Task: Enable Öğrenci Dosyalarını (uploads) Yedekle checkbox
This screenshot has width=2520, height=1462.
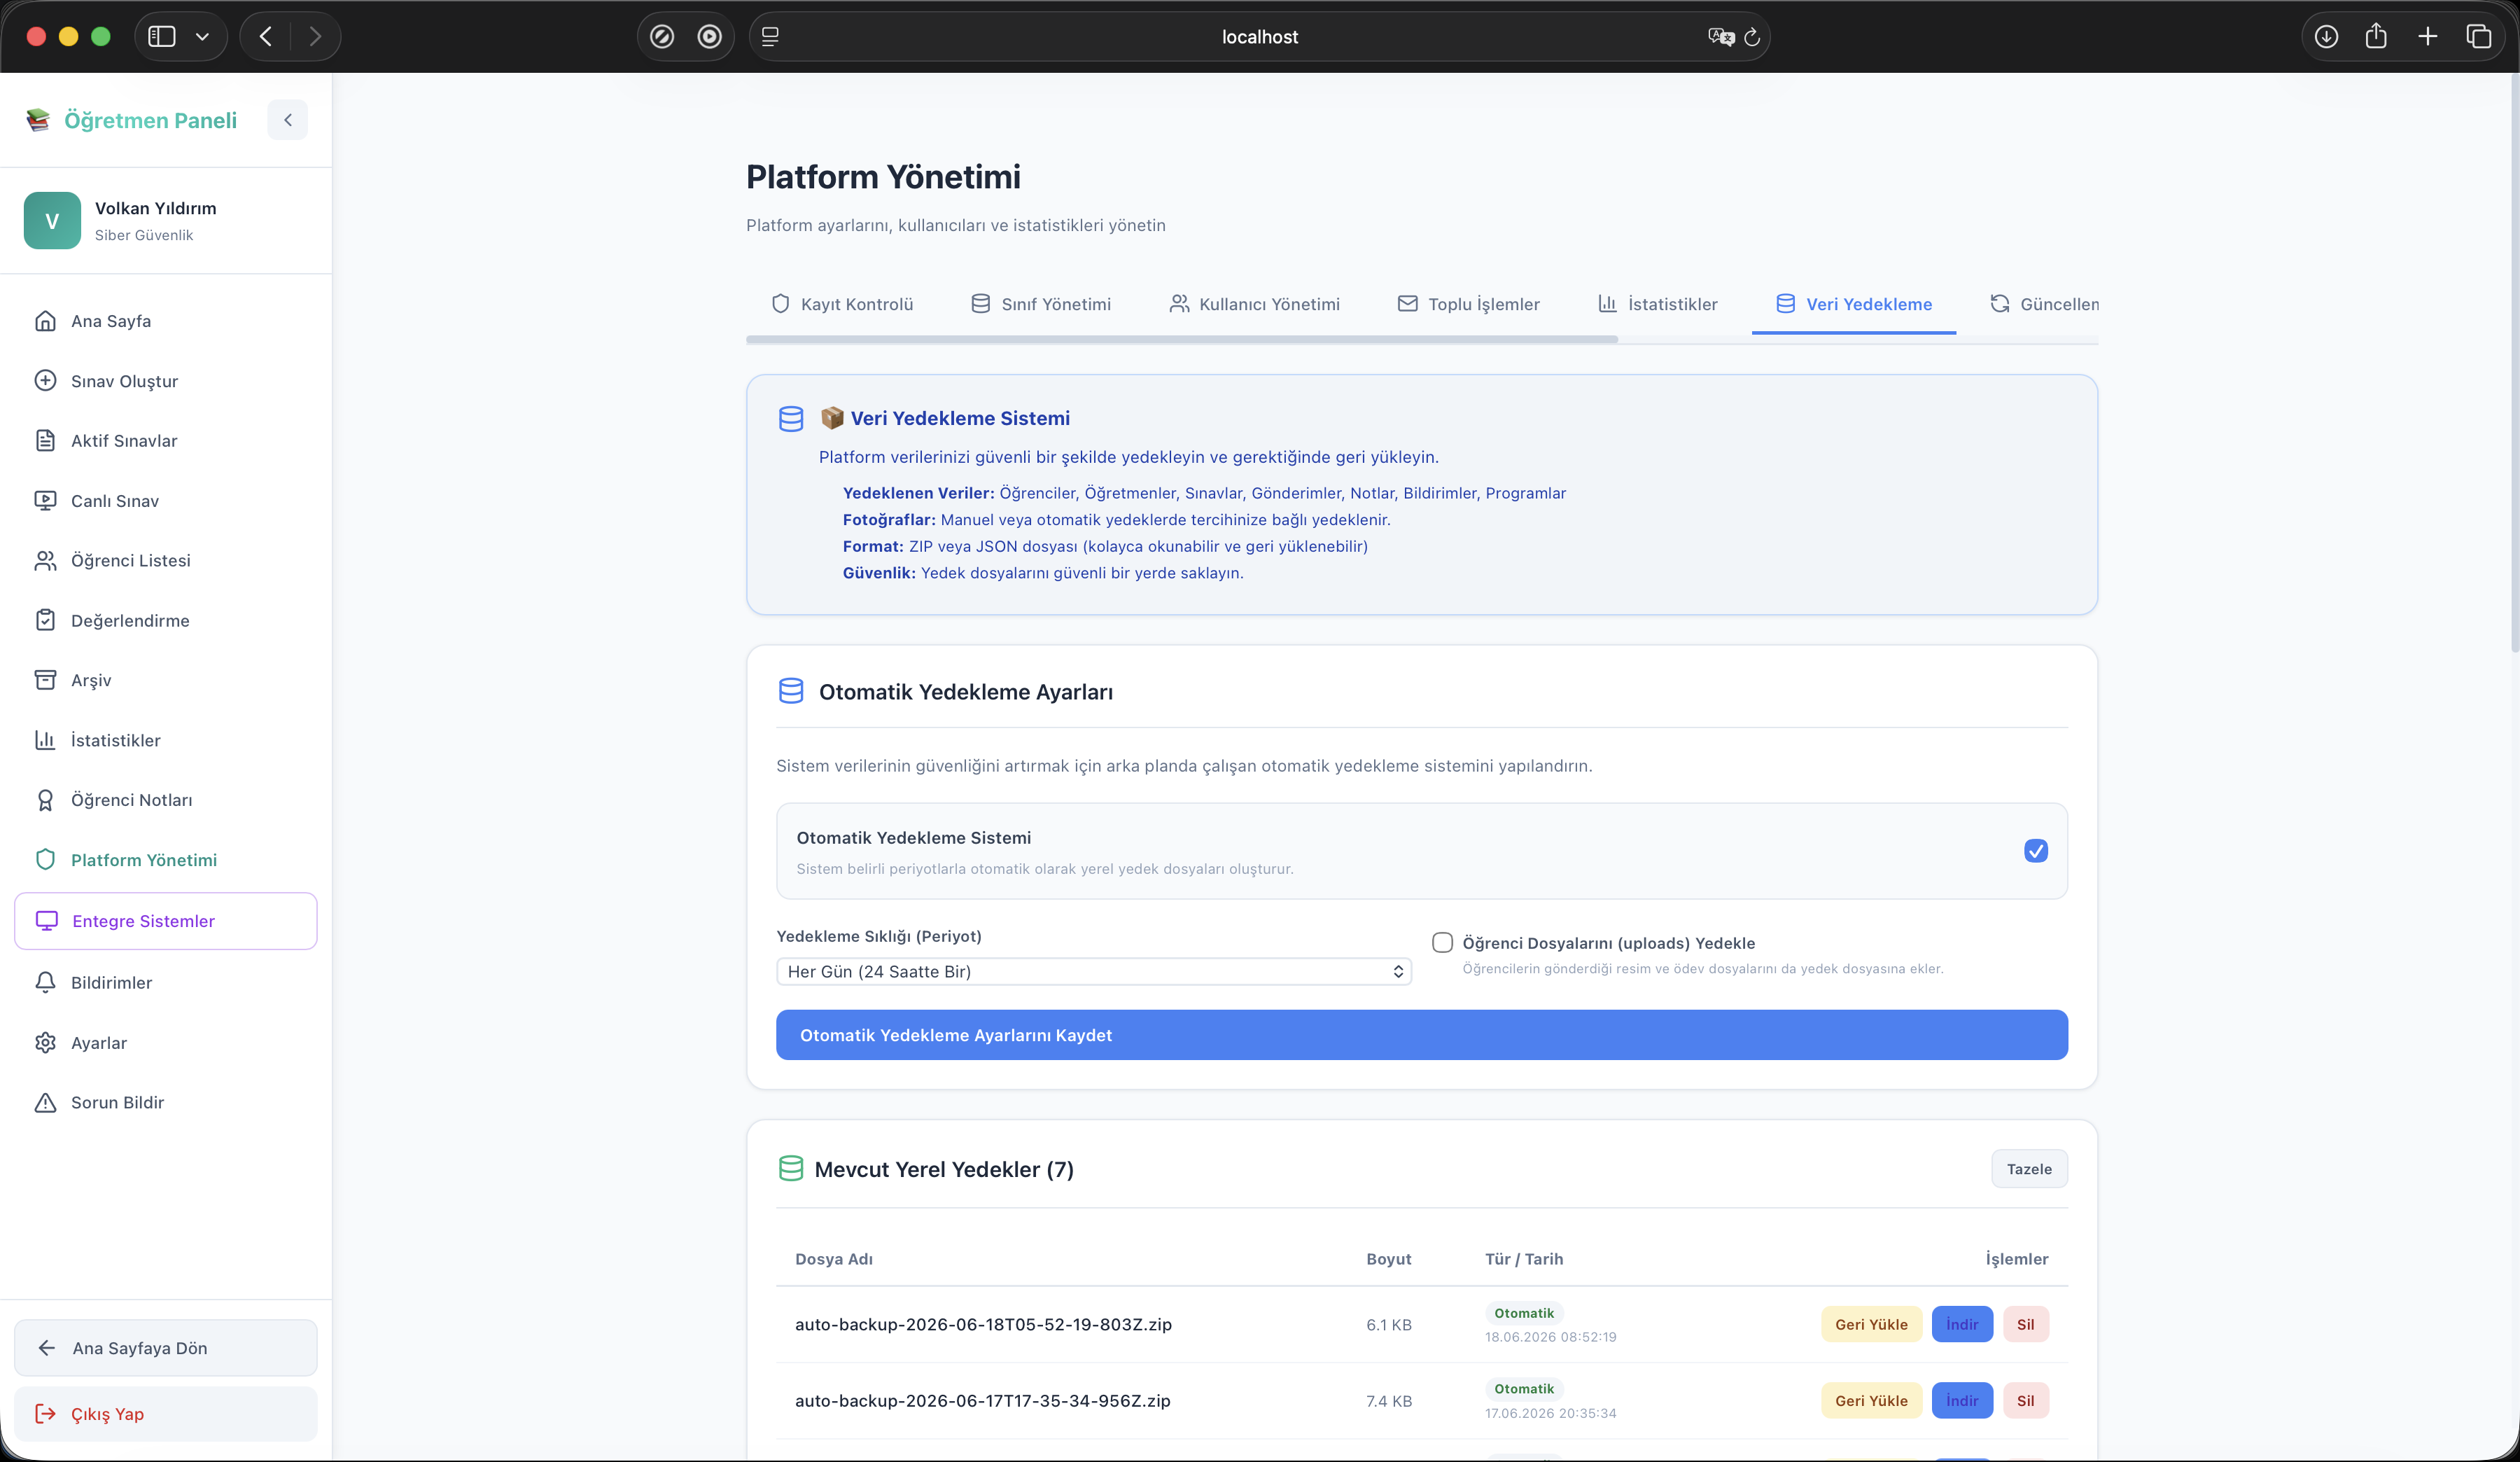Action: [x=1442, y=942]
